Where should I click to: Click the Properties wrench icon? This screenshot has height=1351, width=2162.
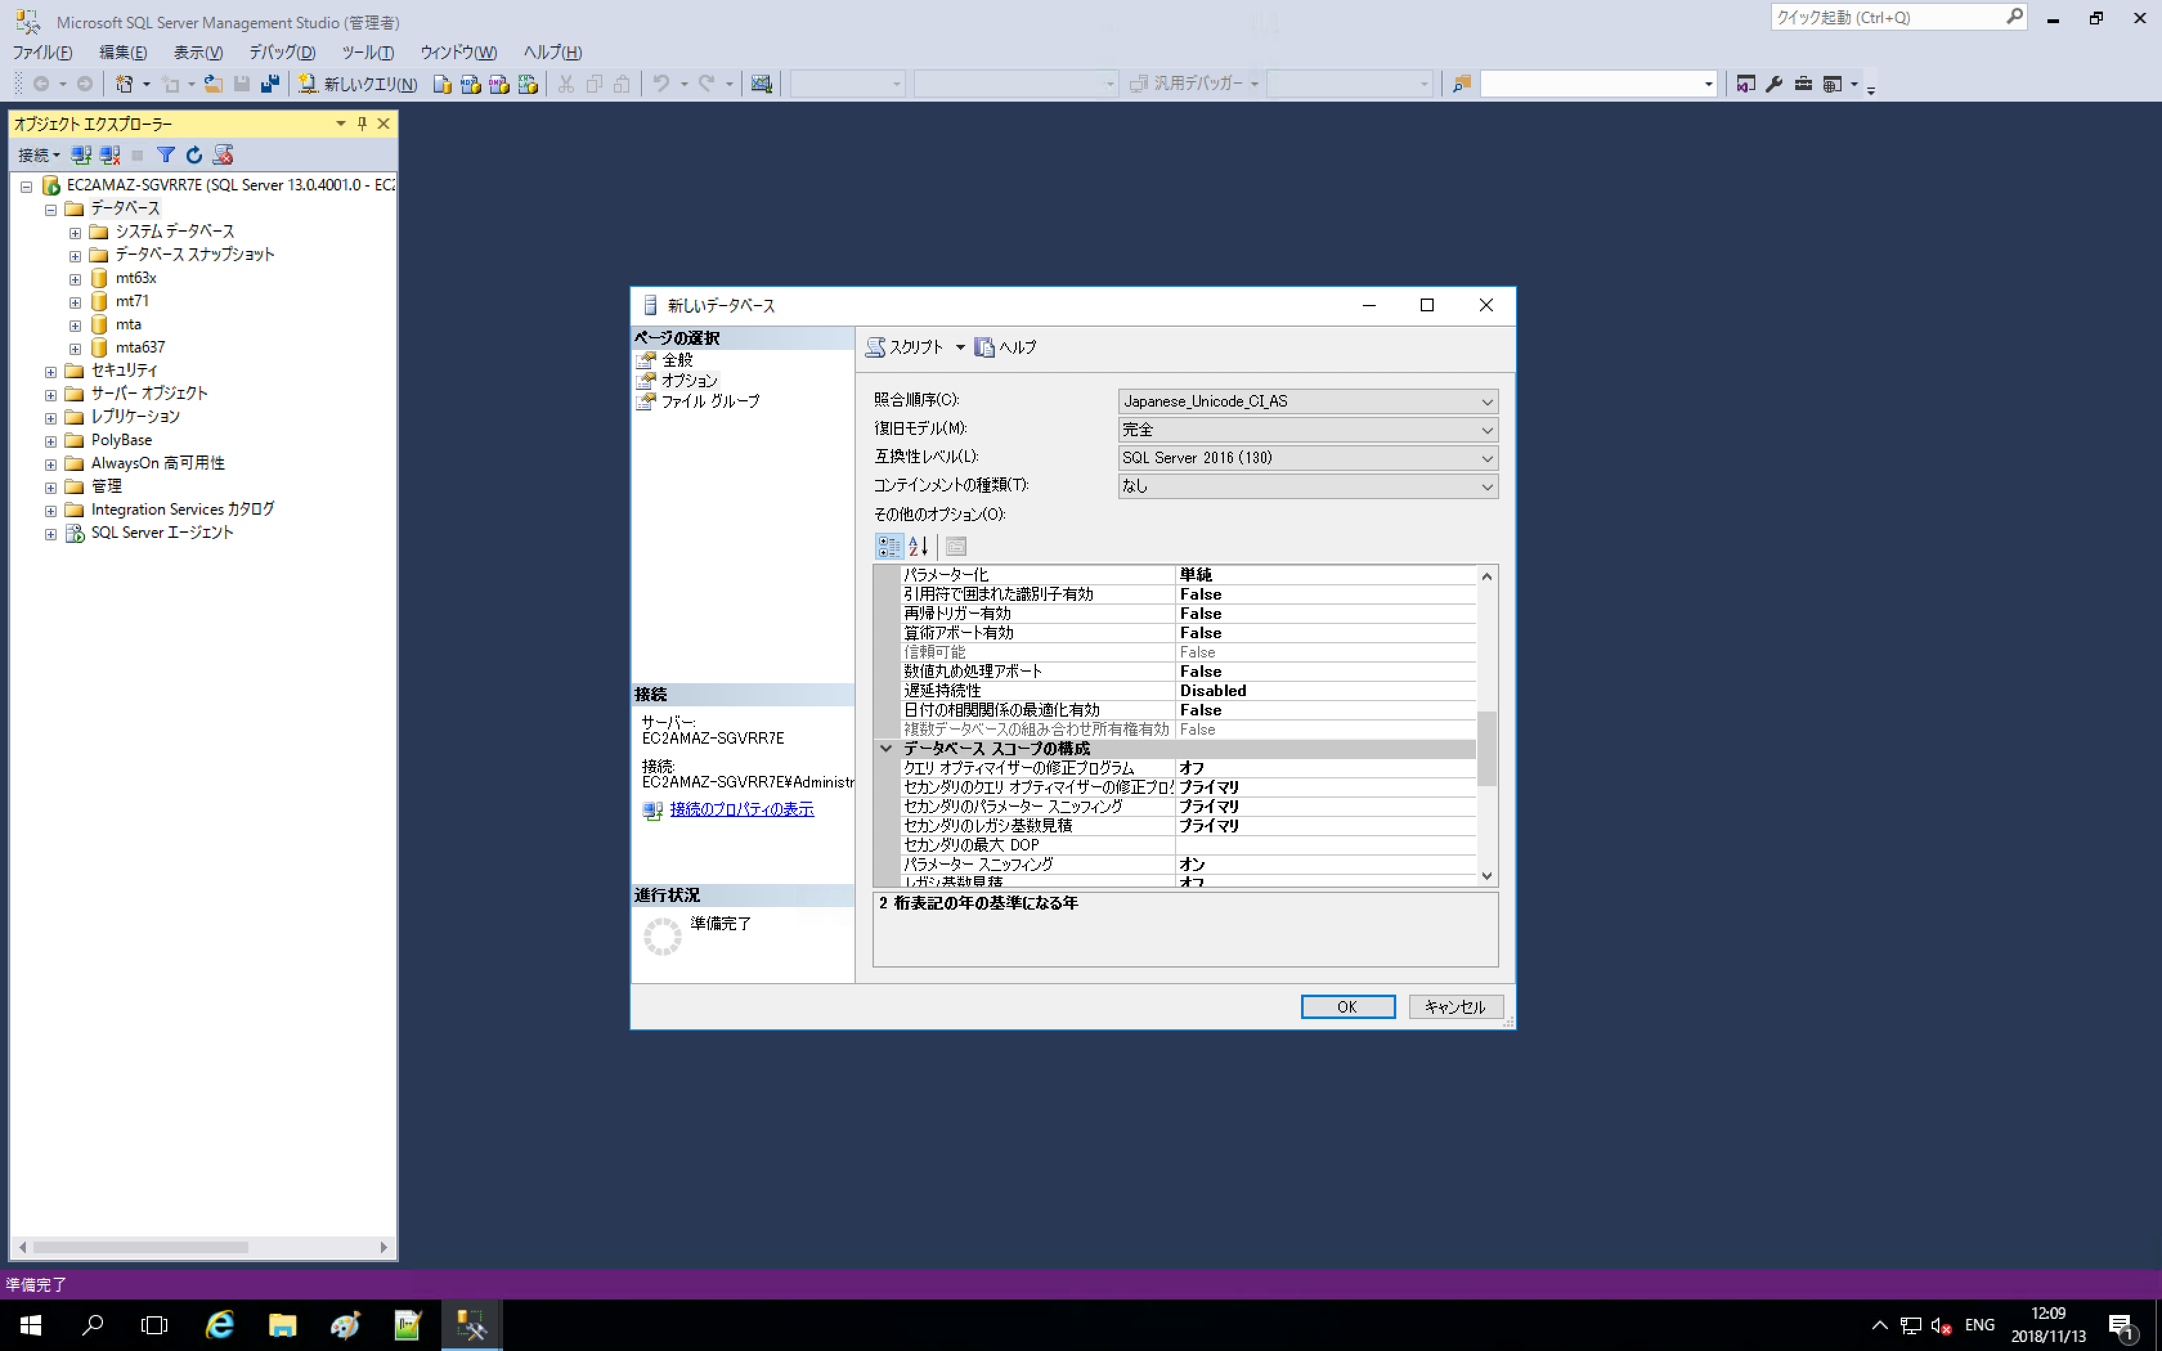point(1773,84)
